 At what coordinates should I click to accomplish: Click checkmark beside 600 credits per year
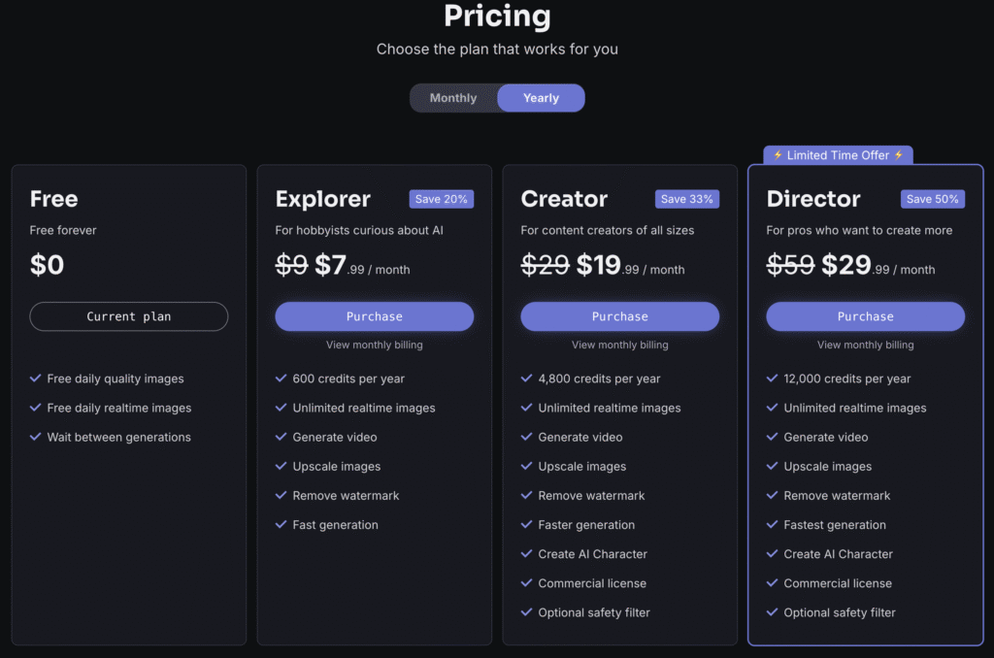click(281, 378)
